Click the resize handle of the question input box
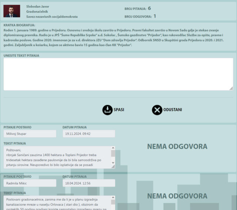Image resolution: width=237 pixels, height=210 pixels. 231,88
